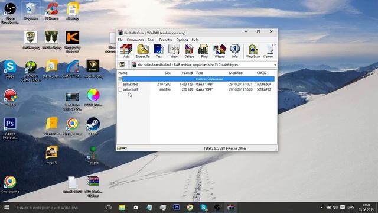The width and height of the screenshot is (378, 213).
Task: Open the Help menu
Action: (x=195, y=40)
